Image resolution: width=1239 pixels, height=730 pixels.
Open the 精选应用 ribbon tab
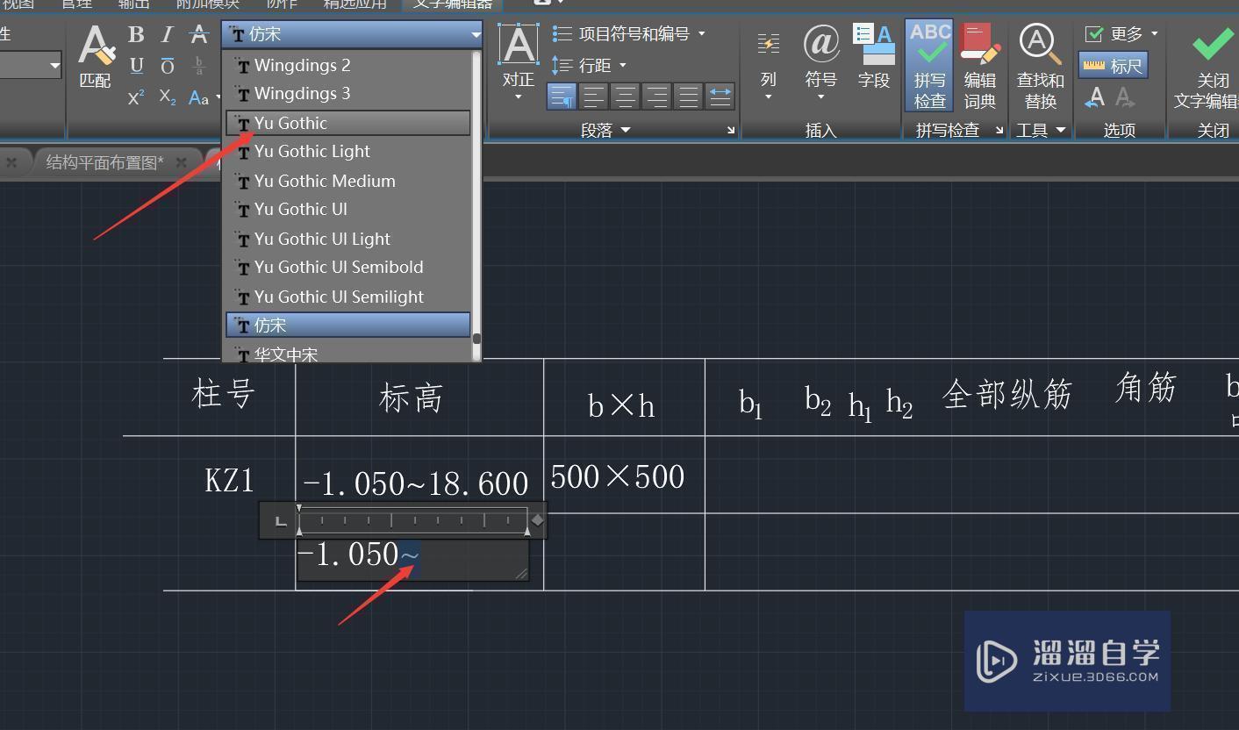[355, 4]
